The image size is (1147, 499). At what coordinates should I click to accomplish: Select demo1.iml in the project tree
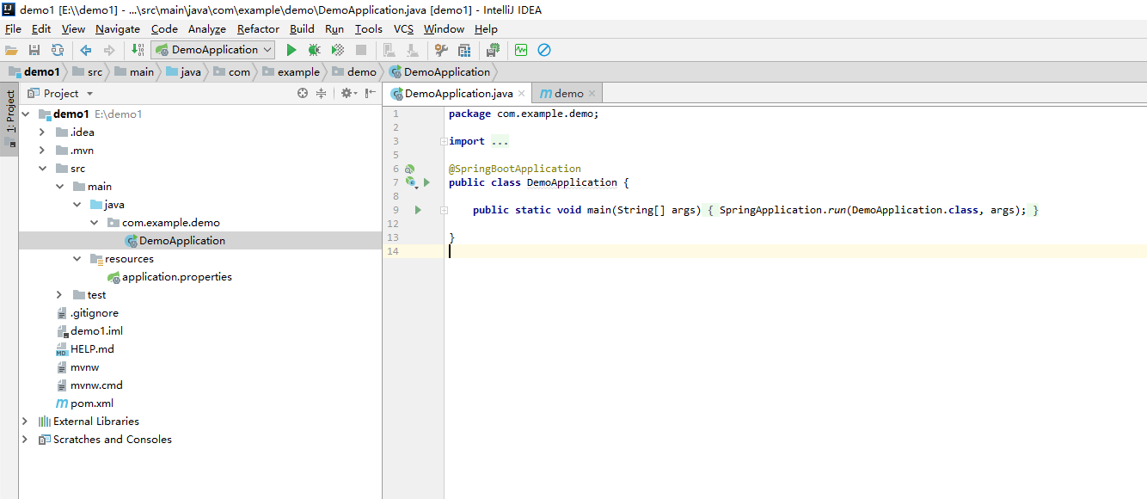point(89,331)
